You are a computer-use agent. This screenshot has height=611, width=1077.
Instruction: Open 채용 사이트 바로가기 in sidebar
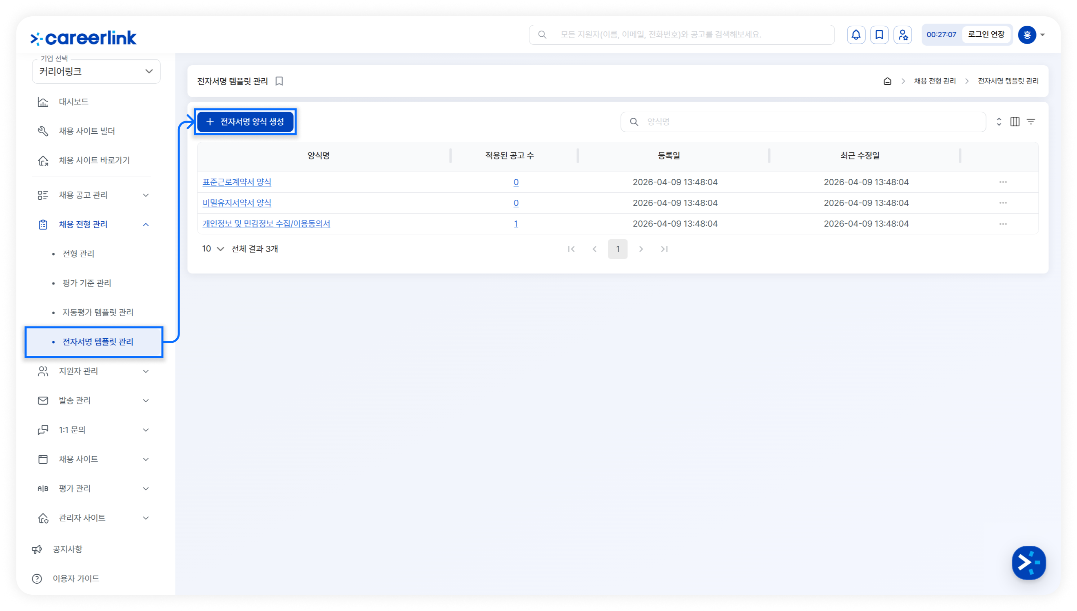coord(94,161)
